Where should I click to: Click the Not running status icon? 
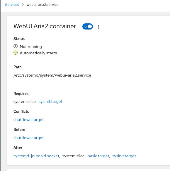pyautogui.click(x=16, y=46)
